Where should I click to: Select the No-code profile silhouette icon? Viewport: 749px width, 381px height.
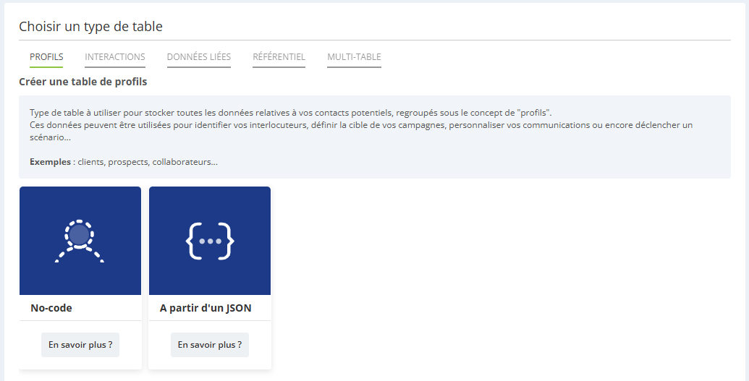[80, 241]
